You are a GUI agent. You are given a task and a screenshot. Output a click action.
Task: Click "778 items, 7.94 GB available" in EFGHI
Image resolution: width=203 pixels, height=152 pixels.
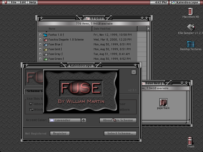(x=94, y=24)
